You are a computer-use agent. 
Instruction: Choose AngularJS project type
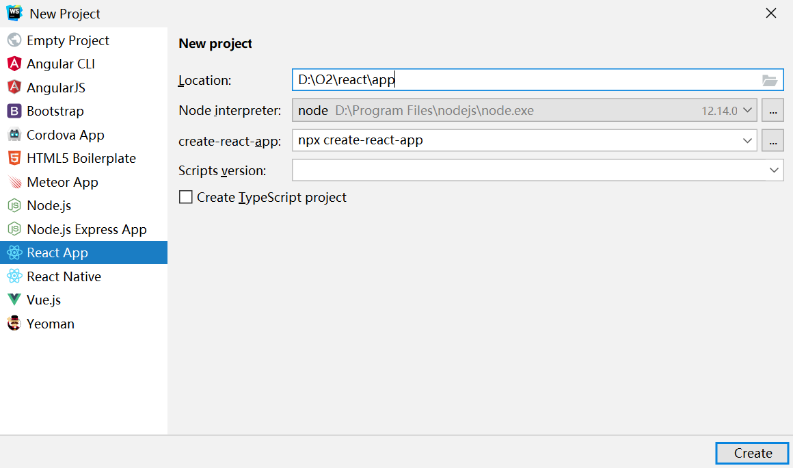[83, 88]
